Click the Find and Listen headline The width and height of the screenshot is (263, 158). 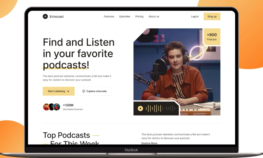click(x=79, y=54)
